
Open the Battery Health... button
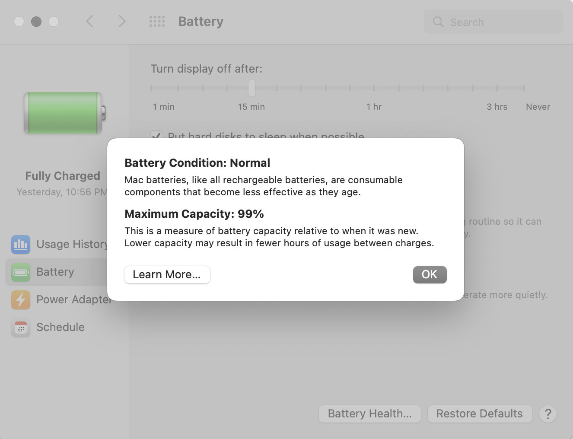370,414
